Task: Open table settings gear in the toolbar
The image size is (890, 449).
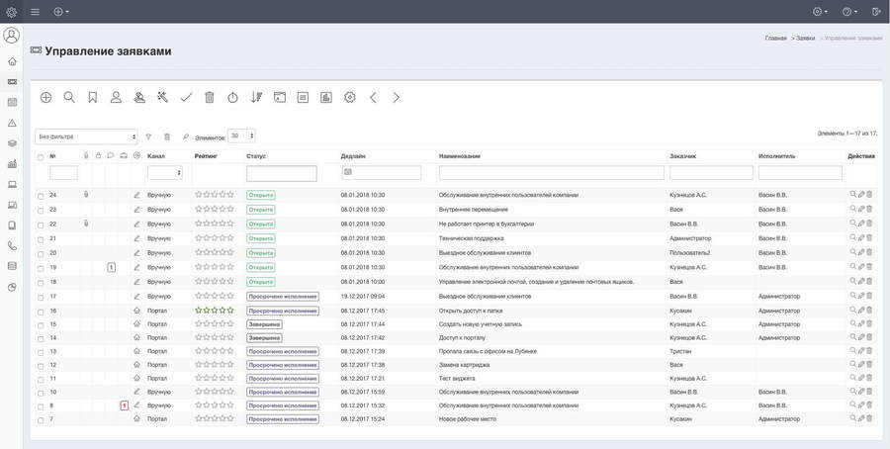Action: pos(349,97)
